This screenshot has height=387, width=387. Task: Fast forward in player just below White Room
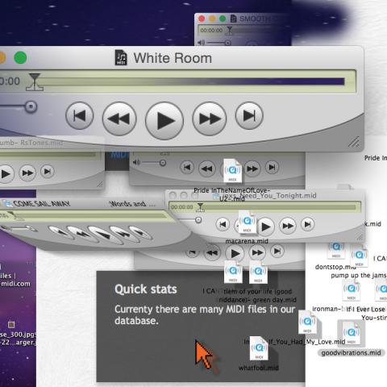click(x=252, y=169)
